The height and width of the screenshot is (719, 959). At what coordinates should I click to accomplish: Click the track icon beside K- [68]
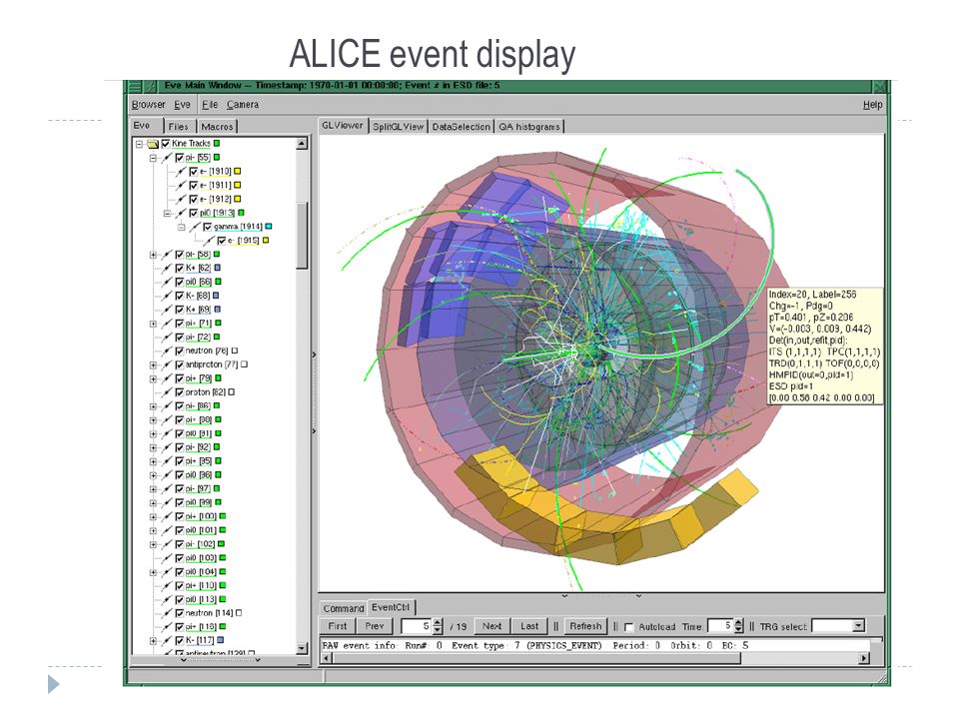(167, 296)
